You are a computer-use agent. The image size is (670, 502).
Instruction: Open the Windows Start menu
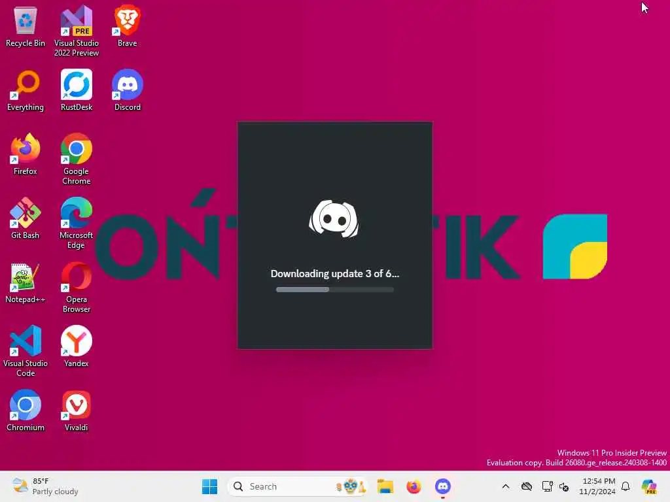209,486
